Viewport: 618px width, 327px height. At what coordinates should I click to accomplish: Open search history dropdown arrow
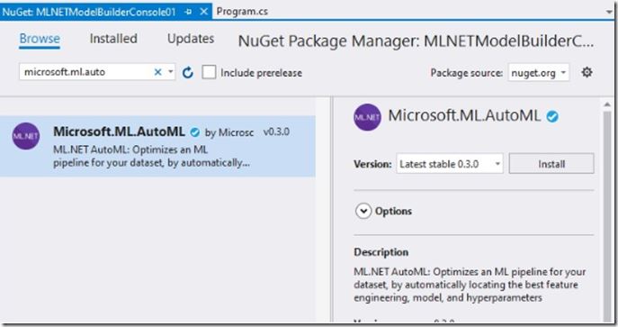170,72
